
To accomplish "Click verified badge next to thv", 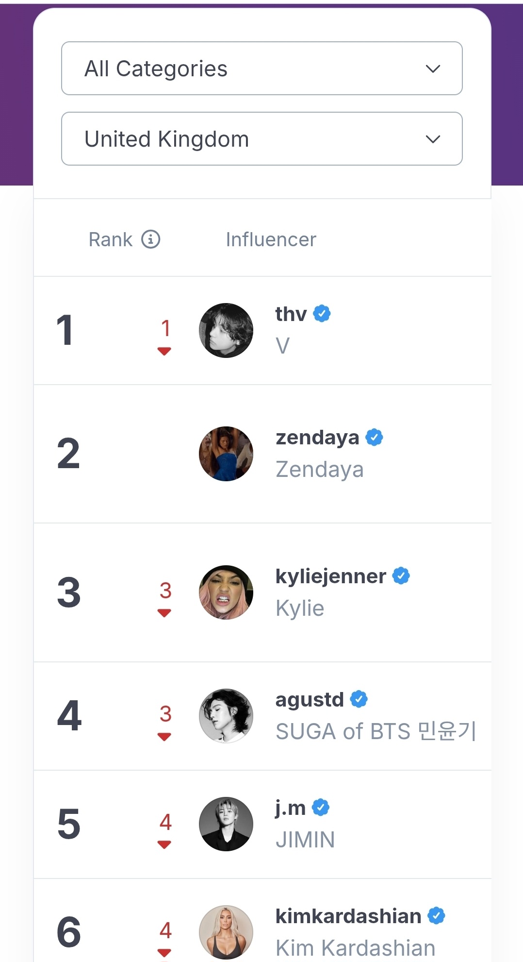I will [322, 314].
